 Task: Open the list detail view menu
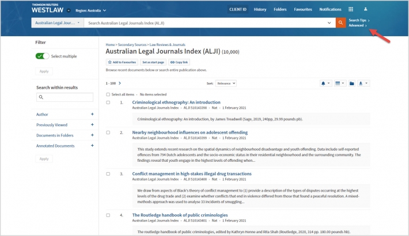pyautogui.click(x=340, y=83)
